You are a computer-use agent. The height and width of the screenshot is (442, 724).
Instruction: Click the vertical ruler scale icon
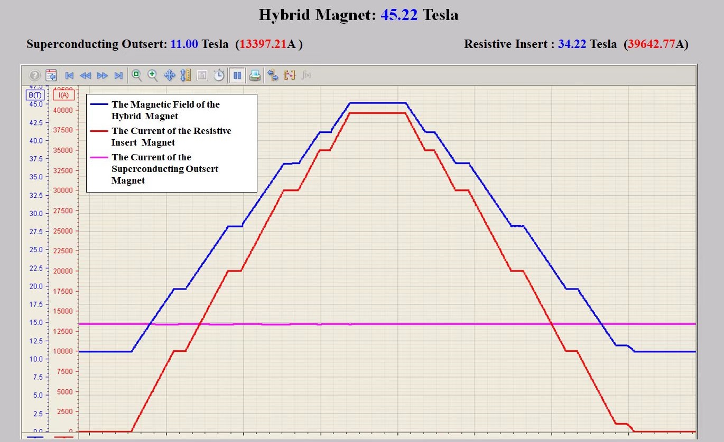(x=185, y=75)
